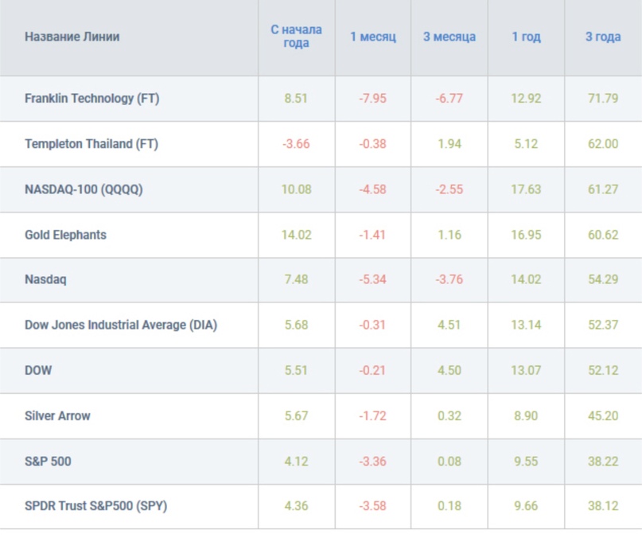This screenshot has height=538, width=642.
Task: Click NASDAQ-100 (QQQQ) 1-year value 17.63
Action: 526,189
